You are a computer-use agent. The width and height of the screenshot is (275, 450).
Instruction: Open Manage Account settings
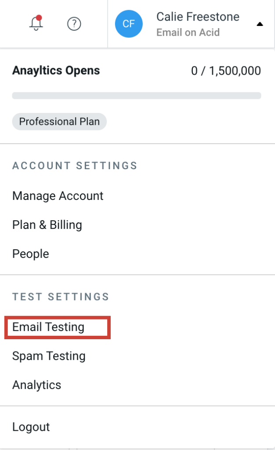click(x=58, y=196)
